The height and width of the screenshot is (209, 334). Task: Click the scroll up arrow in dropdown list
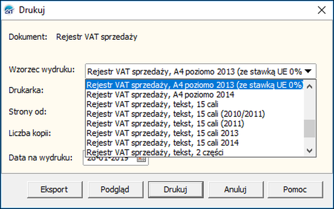(x=310, y=86)
